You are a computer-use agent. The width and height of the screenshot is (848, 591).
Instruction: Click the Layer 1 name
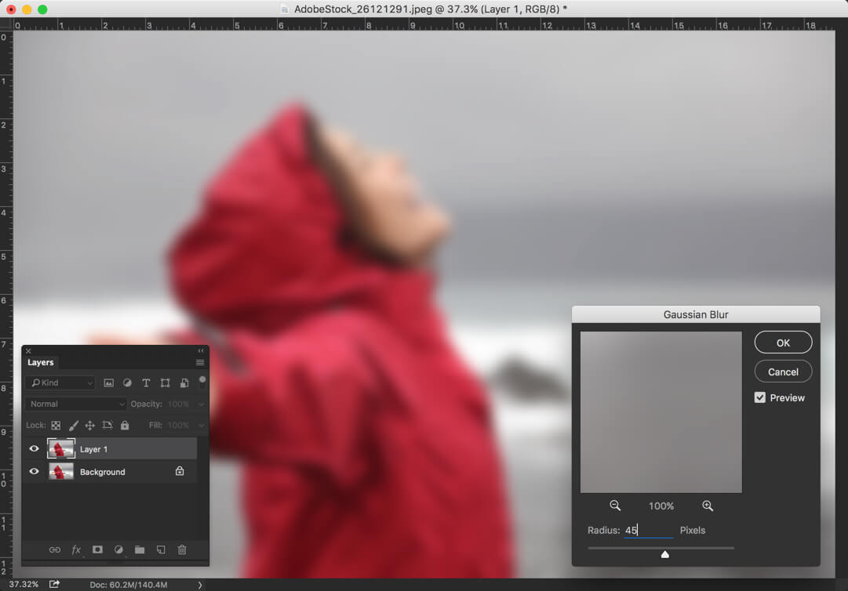93,449
